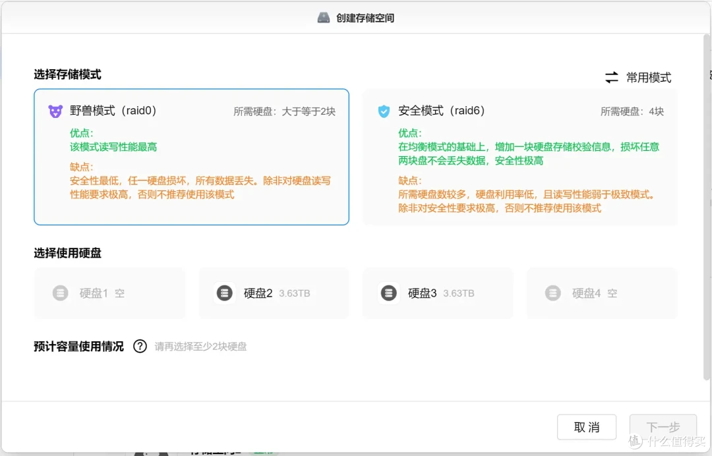Click the 硬盘4 disk icon
The image size is (712, 456).
tap(552, 293)
